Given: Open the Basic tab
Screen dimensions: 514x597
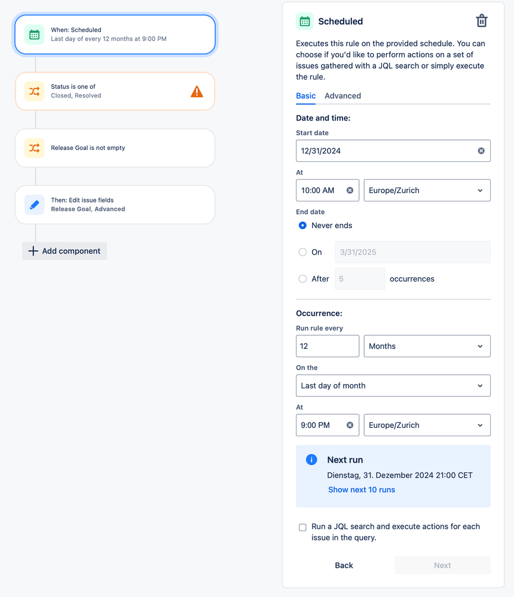Looking at the screenshot, I should 306,96.
